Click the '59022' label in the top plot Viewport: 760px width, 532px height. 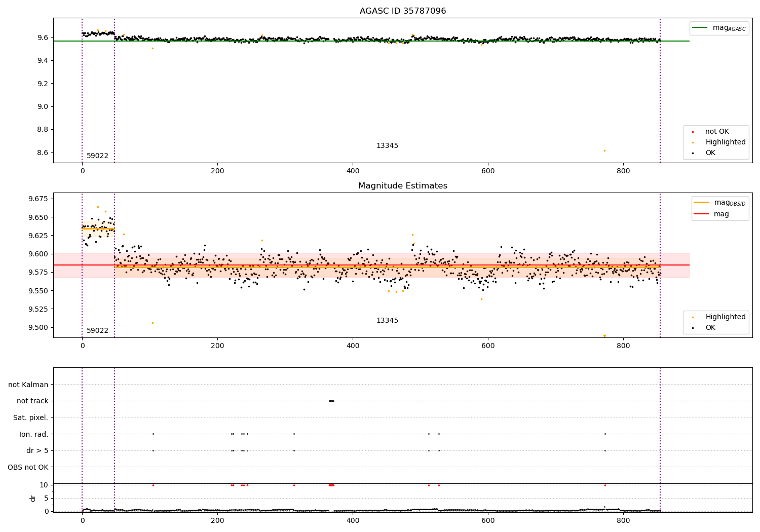tap(97, 156)
